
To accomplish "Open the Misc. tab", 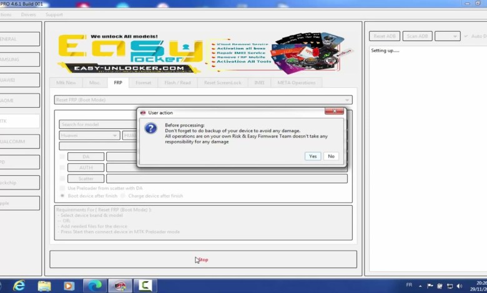I will point(94,83).
